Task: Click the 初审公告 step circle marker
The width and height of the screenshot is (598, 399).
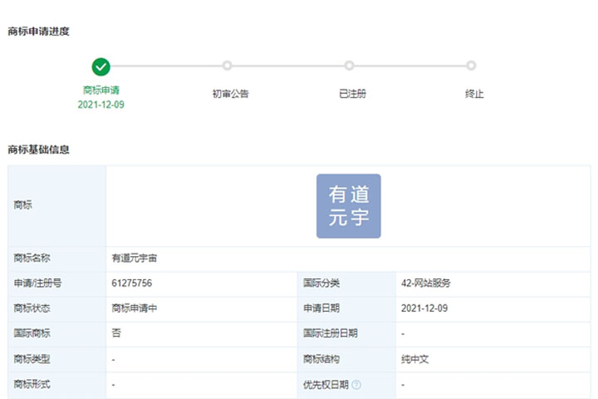Action: click(227, 66)
